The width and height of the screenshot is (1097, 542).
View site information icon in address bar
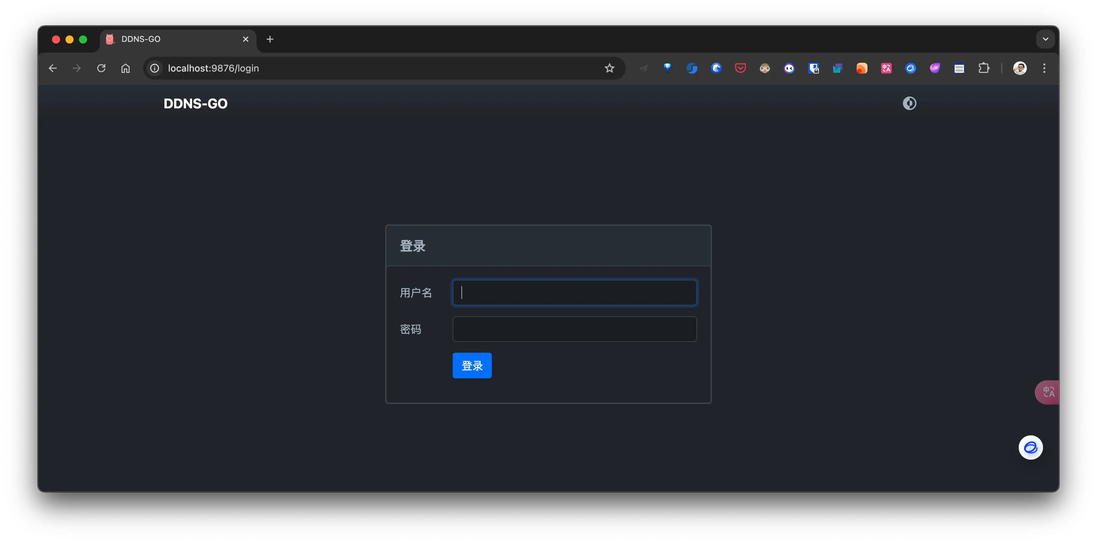tap(155, 68)
